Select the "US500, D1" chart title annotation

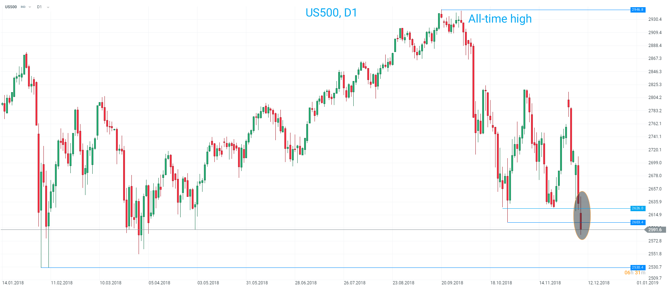tap(331, 13)
